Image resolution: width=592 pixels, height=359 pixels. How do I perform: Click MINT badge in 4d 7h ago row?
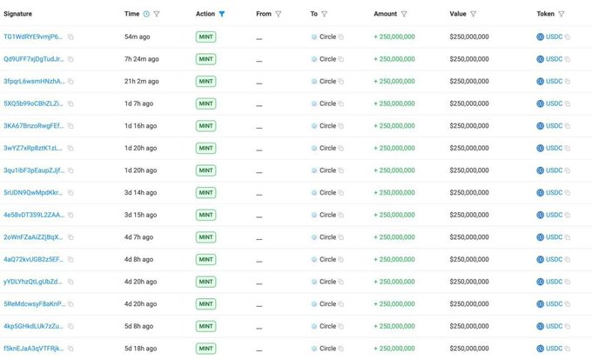205,237
